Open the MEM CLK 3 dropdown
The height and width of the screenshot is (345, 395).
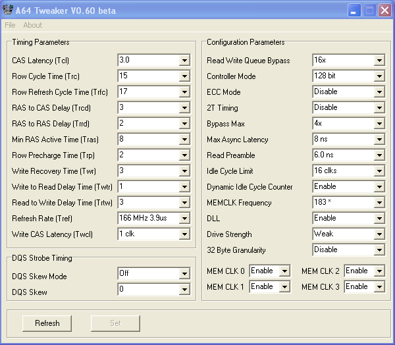coord(379,287)
